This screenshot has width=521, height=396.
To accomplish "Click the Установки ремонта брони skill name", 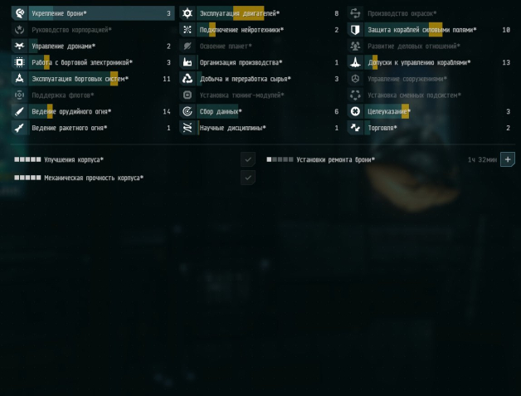I will [335, 159].
